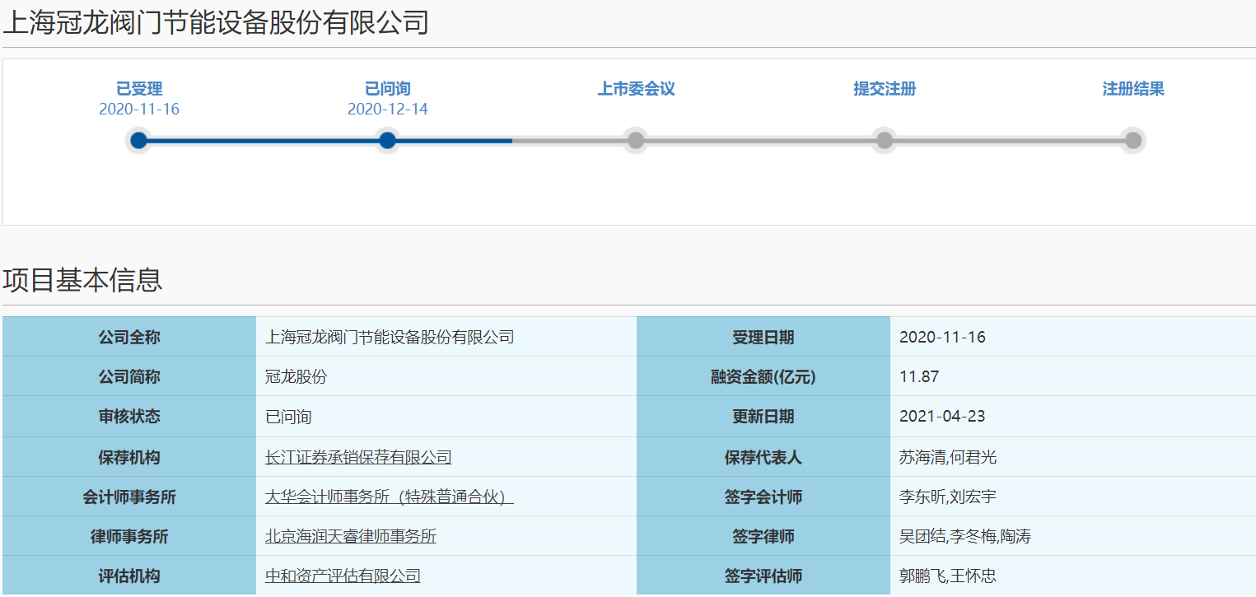
Task: Click the 更新日期 header cell
Action: pyautogui.click(x=763, y=417)
